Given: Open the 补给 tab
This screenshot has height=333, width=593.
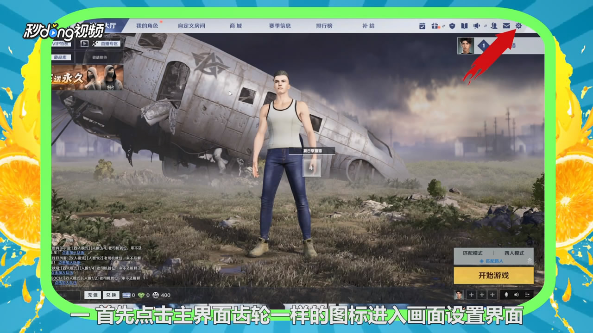Looking at the screenshot, I should coord(369,26).
